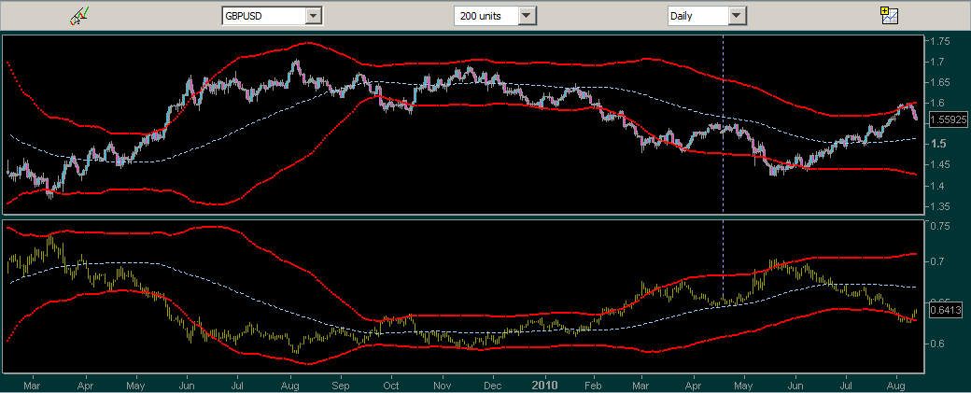This screenshot has width=971, height=393.
Task: Click the 200 units text field
Action: click(x=485, y=16)
